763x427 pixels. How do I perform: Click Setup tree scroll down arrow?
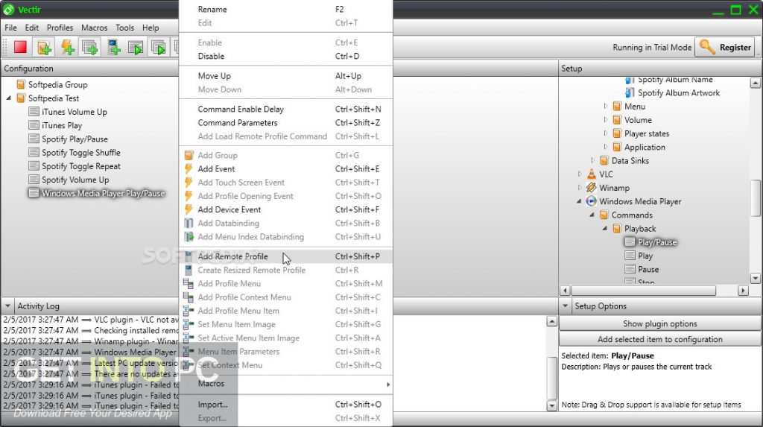pos(756,279)
